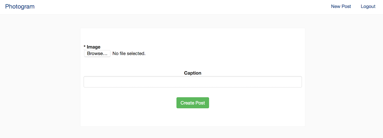Hit the green Create Post button
Image resolution: width=383 pixels, height=138 pixels.
(193, 103)
